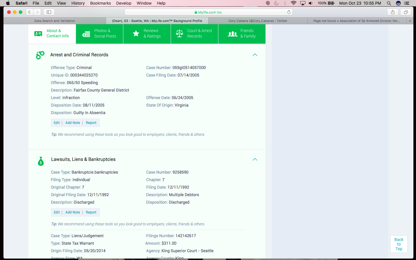Viewport: 416px width, 260px height.
Task: Click the ID card About icon
Action: (x=38, y=34)
